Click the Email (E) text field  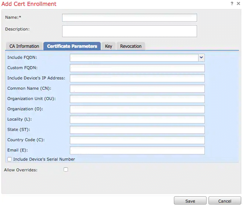pyautogui.click(x=137, y=150)
